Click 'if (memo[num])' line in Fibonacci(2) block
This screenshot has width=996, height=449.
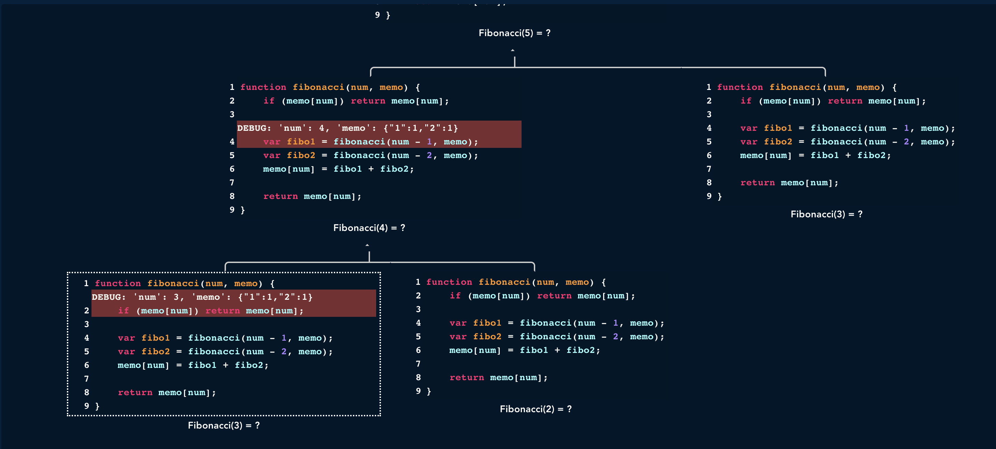(542, 296)
